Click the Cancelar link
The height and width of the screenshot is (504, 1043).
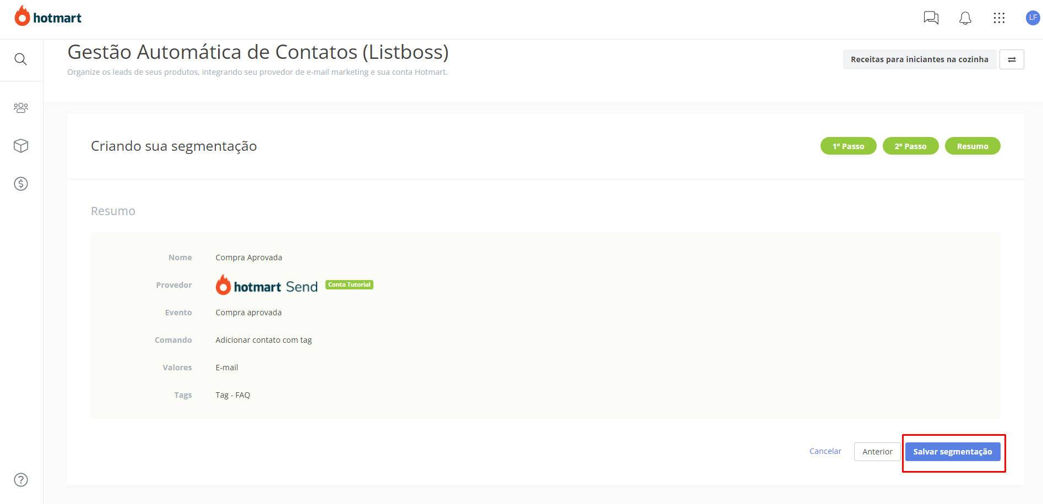pos(825,451)
